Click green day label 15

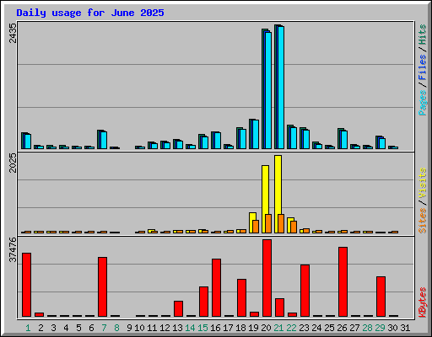pos(202,328)
